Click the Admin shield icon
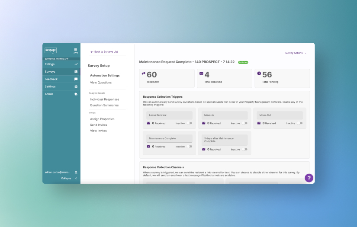This screenshot has width=357, height=227. 76,94
